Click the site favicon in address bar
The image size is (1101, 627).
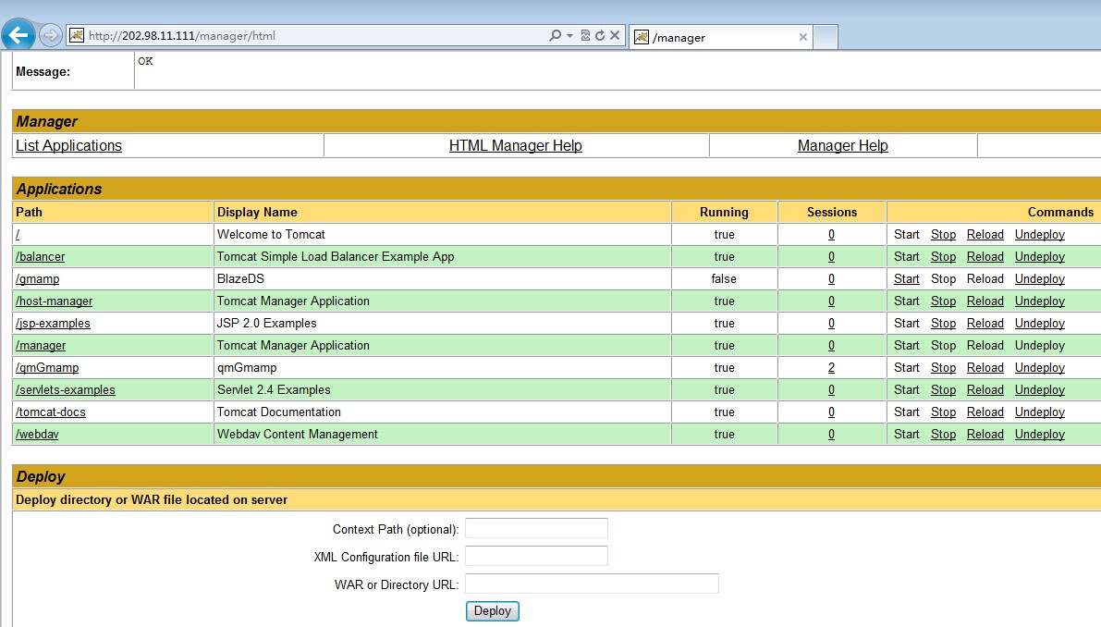point(77,35)
